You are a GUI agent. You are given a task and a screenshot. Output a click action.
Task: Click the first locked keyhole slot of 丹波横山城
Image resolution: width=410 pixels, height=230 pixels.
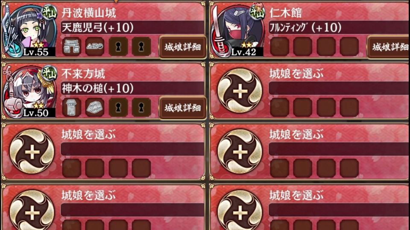(118, 46)
